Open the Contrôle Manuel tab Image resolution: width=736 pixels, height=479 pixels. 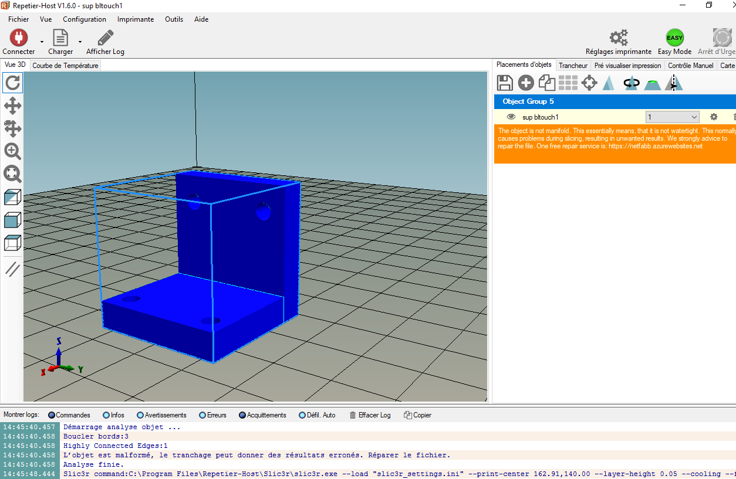click(x=691, y=66)
